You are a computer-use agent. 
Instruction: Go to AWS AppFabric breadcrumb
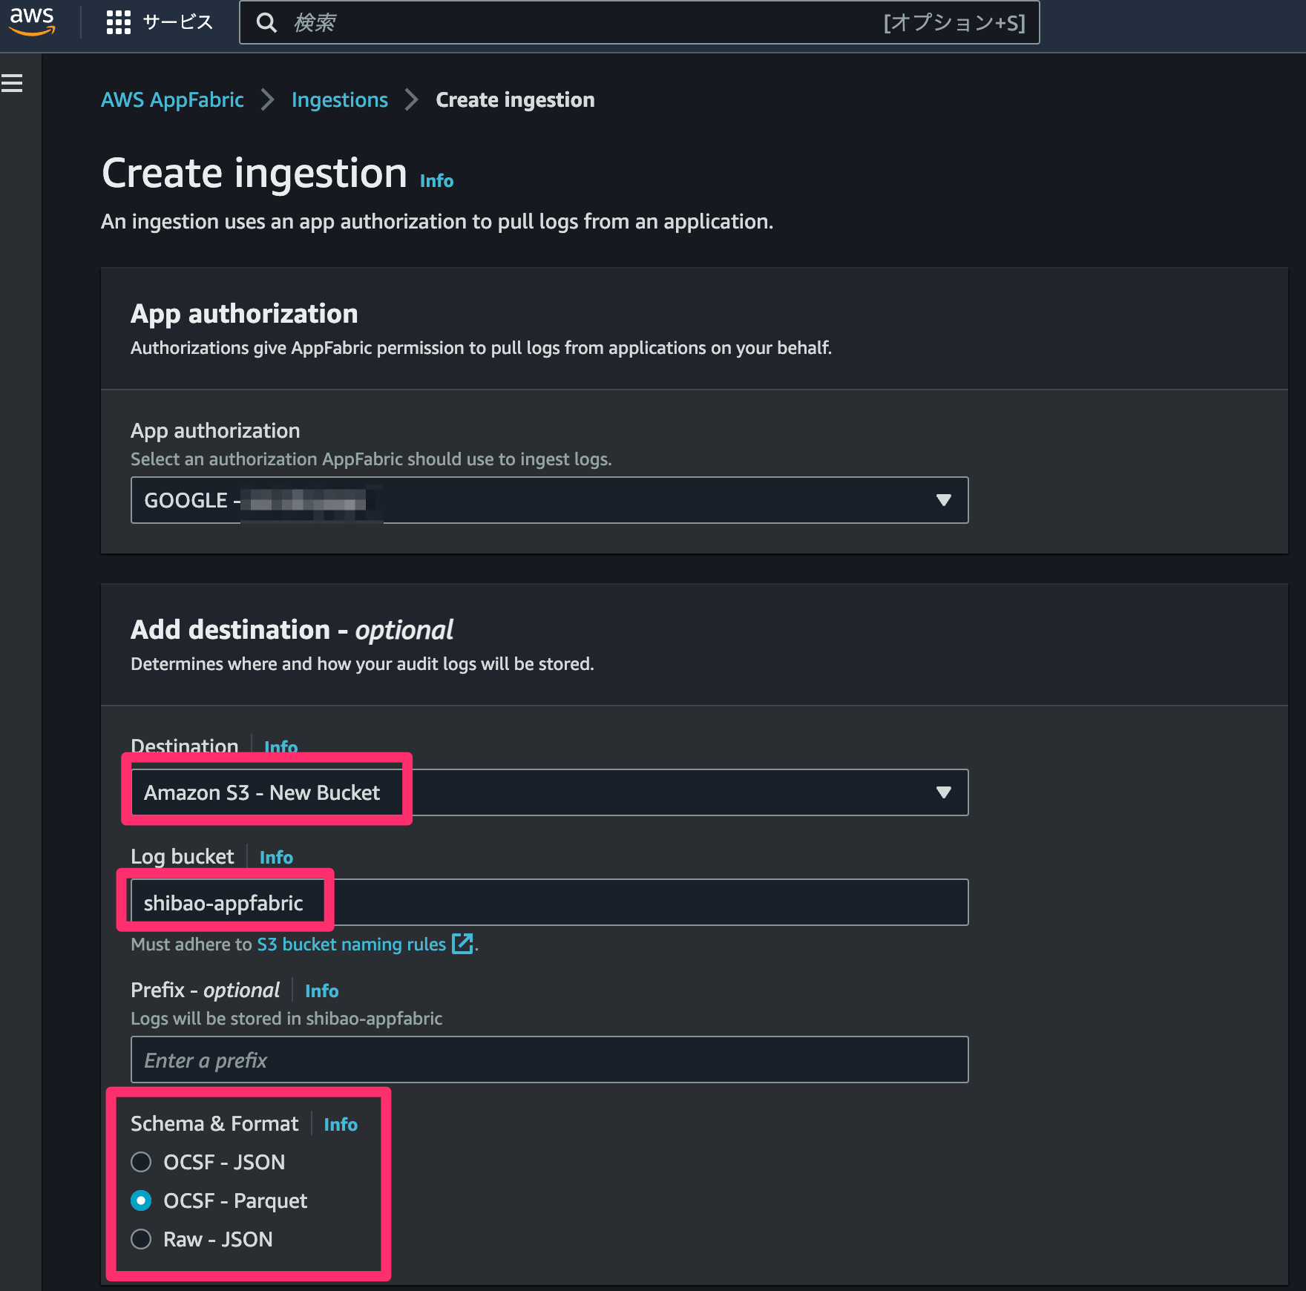pyautogui.click(x=172, y=99)
